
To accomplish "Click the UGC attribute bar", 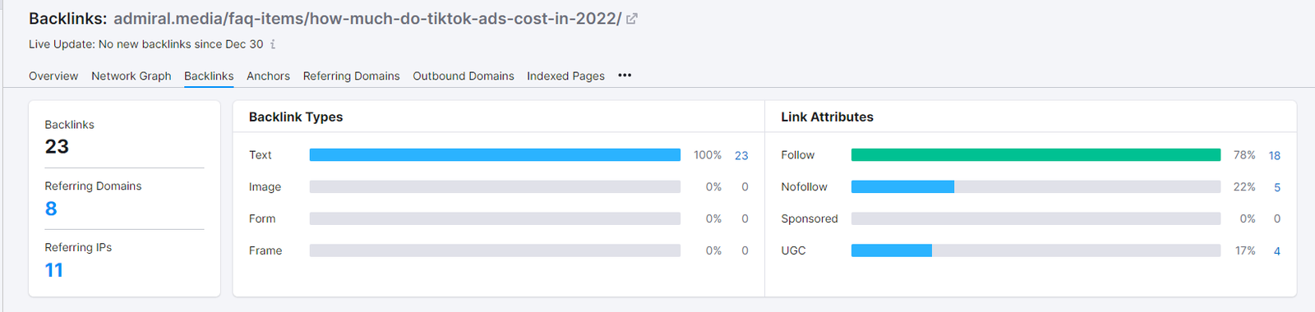I will pyautogui.click(x=1036, y=250).
